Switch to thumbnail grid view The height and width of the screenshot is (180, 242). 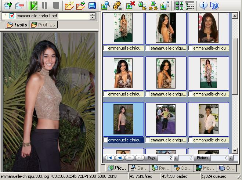pos(179,6)
